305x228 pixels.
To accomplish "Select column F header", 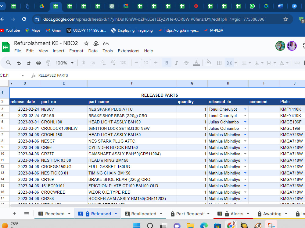I will tap(132, 83).
